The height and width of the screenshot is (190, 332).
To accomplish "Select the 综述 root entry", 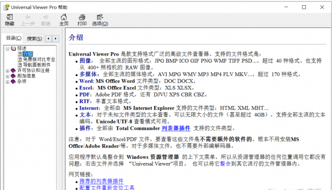I will tap(21, 49).
